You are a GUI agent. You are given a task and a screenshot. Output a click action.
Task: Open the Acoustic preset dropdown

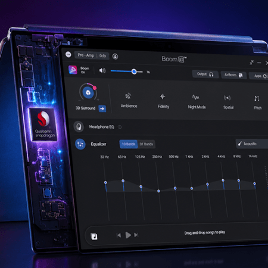[252, 144]
